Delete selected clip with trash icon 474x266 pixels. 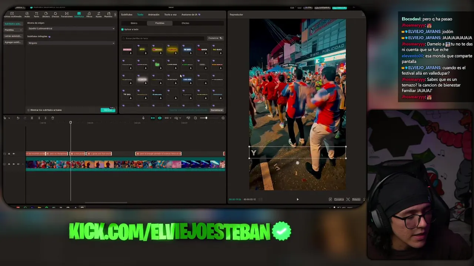53,118
